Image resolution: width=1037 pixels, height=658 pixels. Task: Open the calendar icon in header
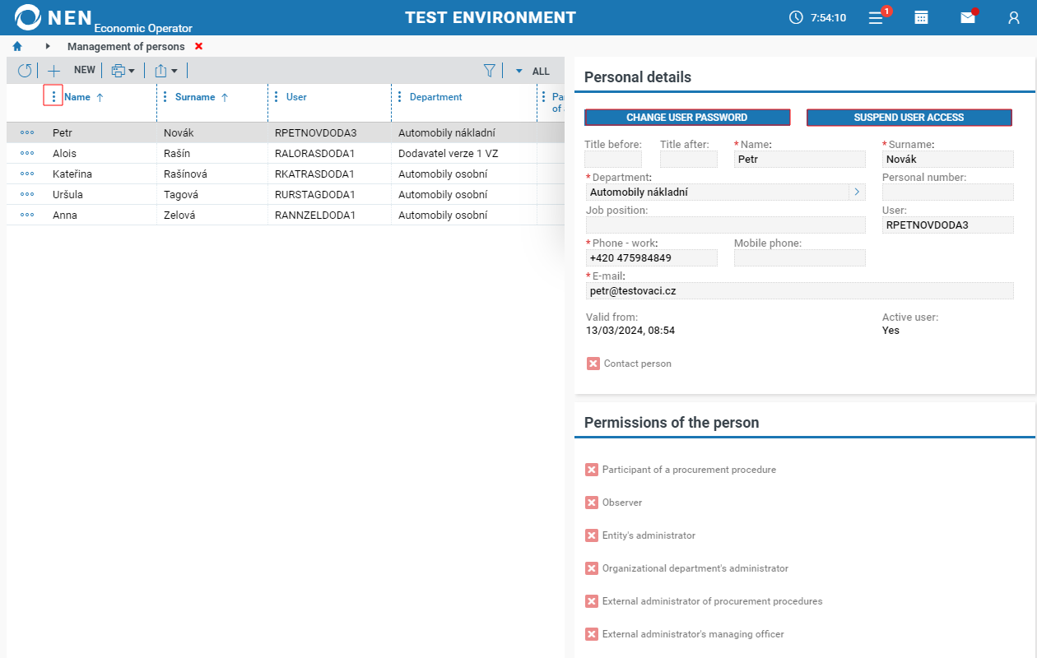pos(922,17)
